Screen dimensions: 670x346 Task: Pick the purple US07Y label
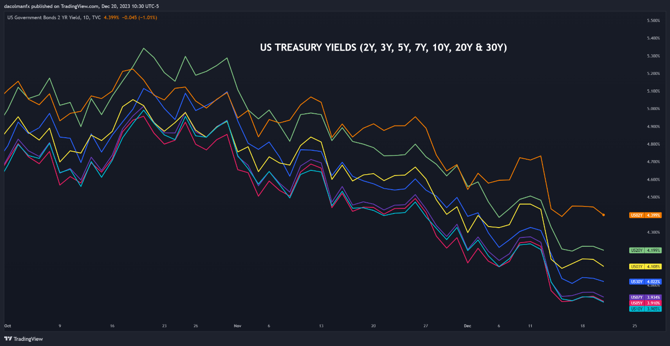click(645, 297)
